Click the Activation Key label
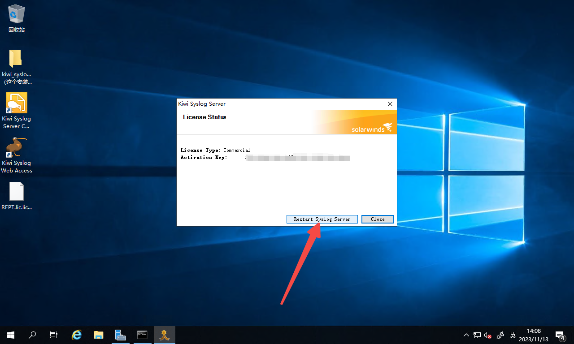 point(204,157)
